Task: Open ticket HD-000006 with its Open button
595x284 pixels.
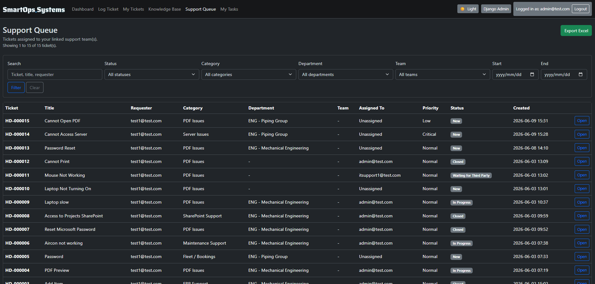Action: click(x=582, y=243)
